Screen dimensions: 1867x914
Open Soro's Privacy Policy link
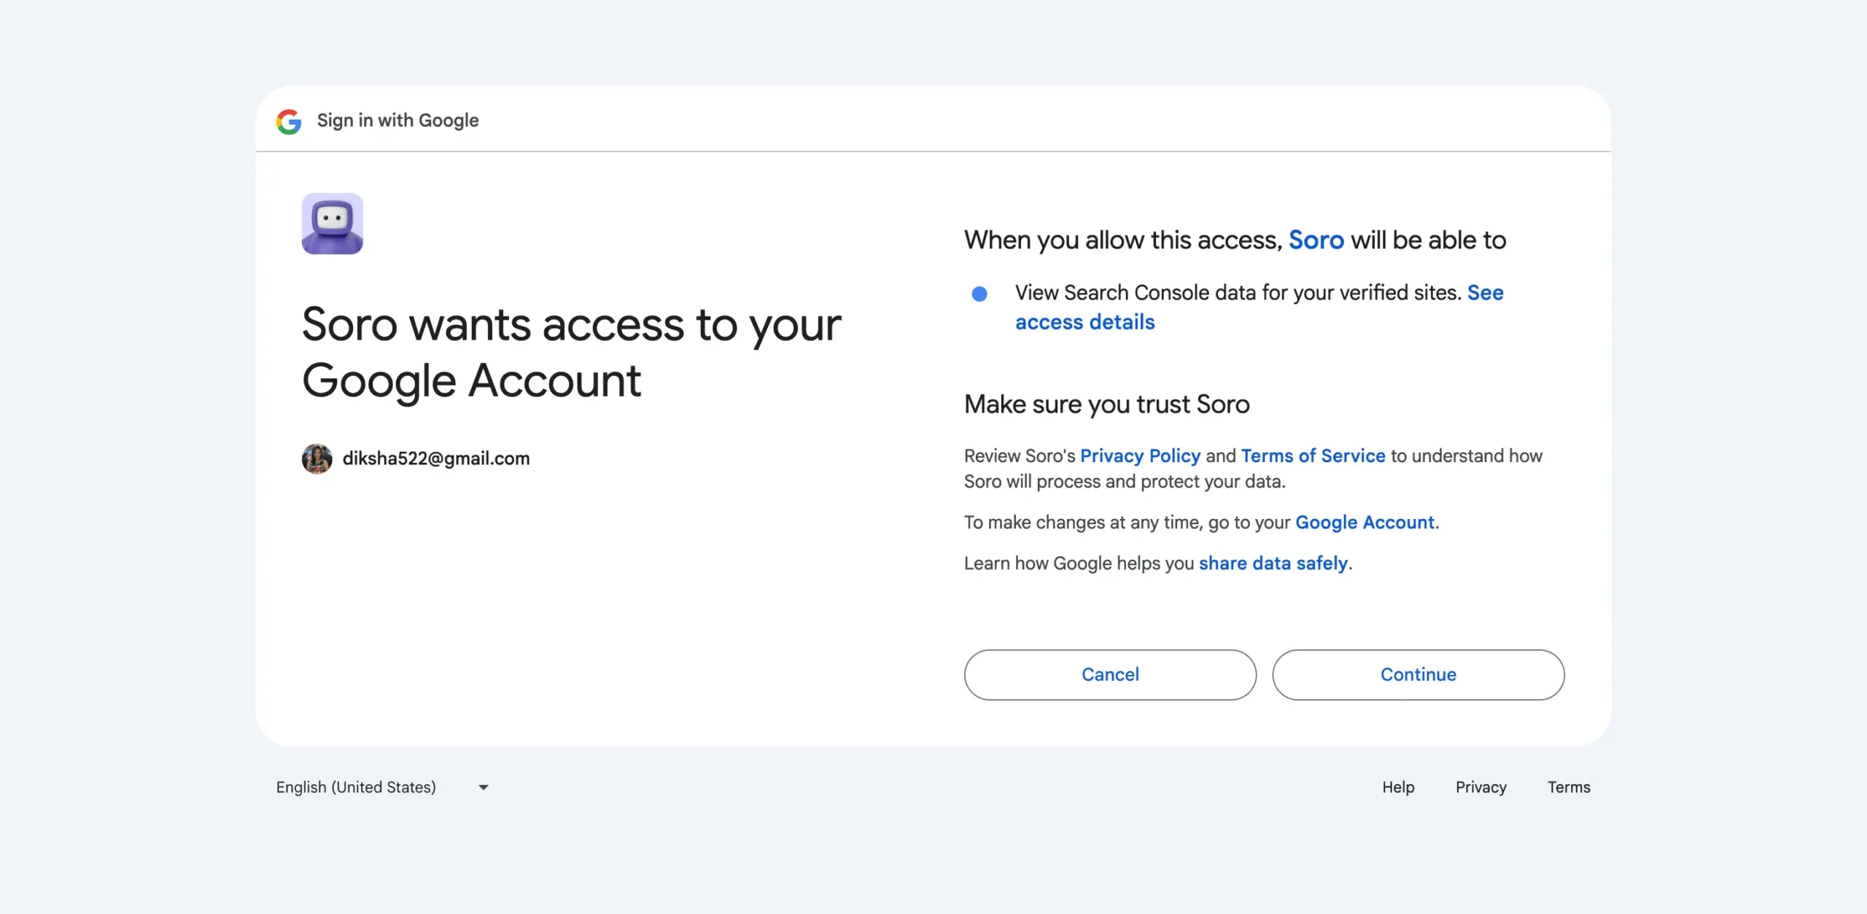(x=1140, y=456)
